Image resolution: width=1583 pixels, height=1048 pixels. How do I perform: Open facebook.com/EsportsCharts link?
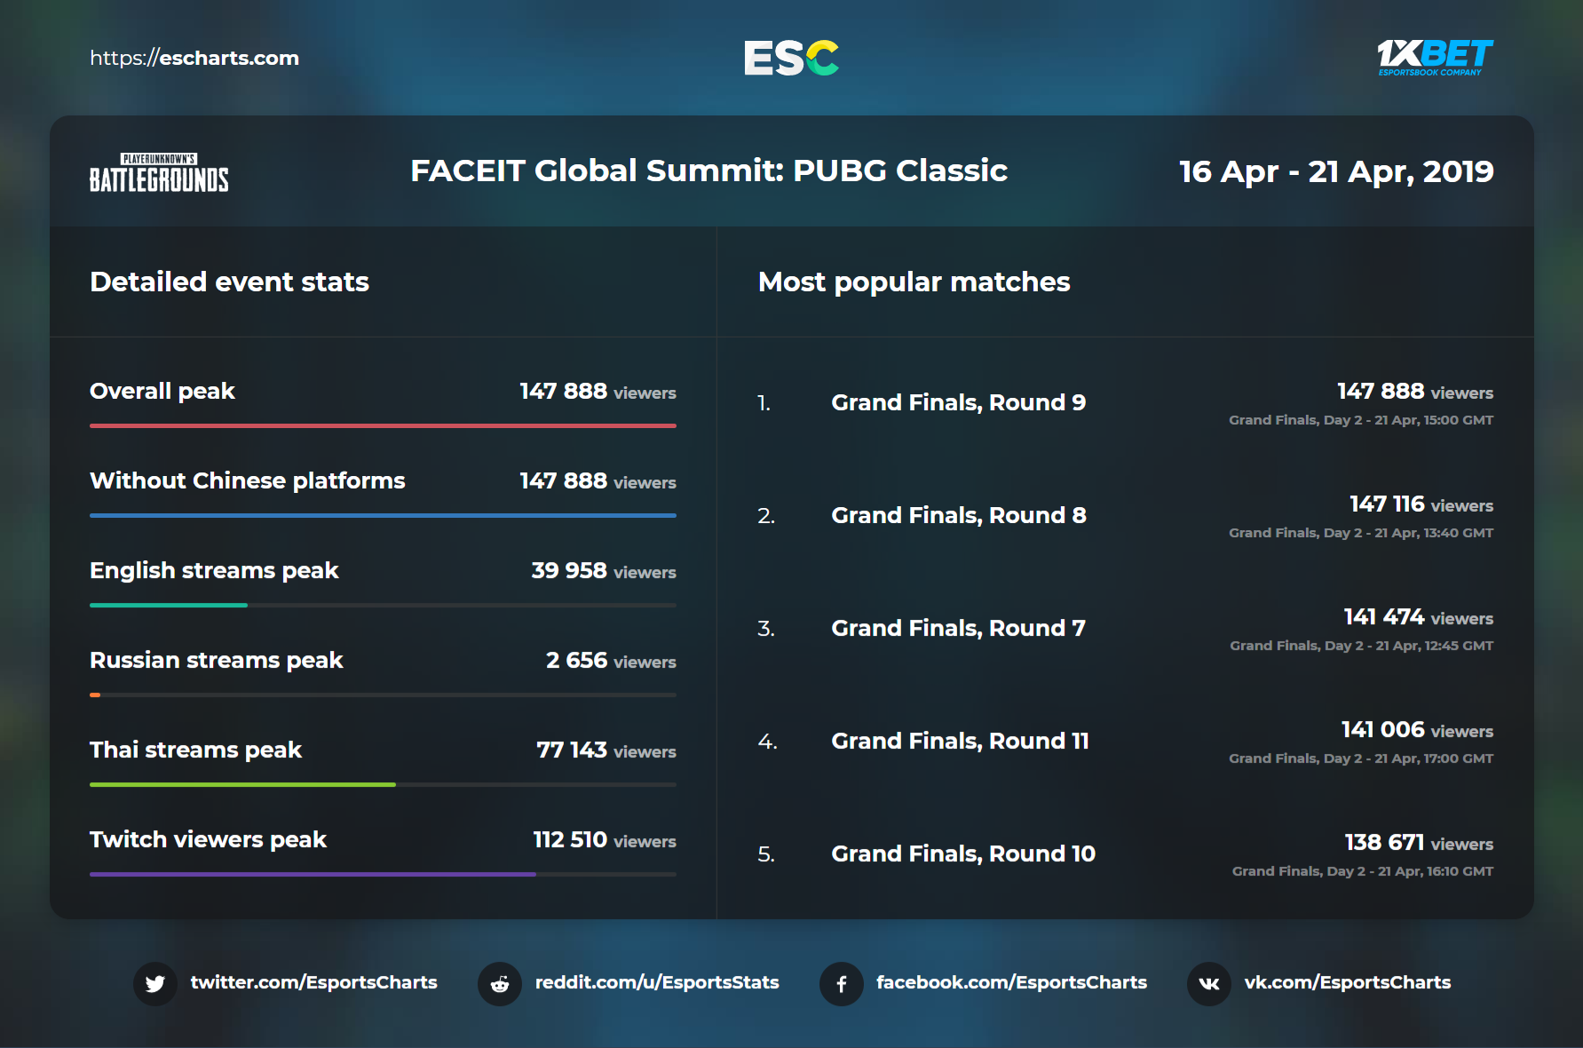[1011, 982]
